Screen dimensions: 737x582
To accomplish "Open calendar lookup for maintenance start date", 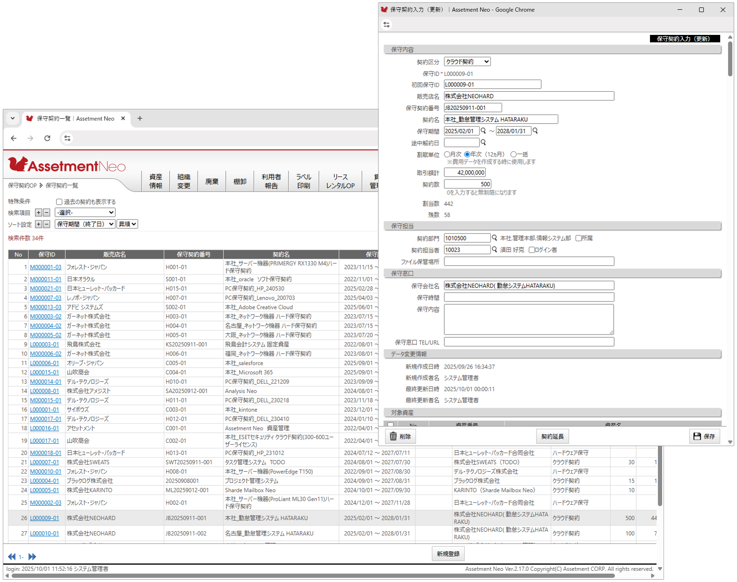I will pyautogui.click(x=483, y=131).
